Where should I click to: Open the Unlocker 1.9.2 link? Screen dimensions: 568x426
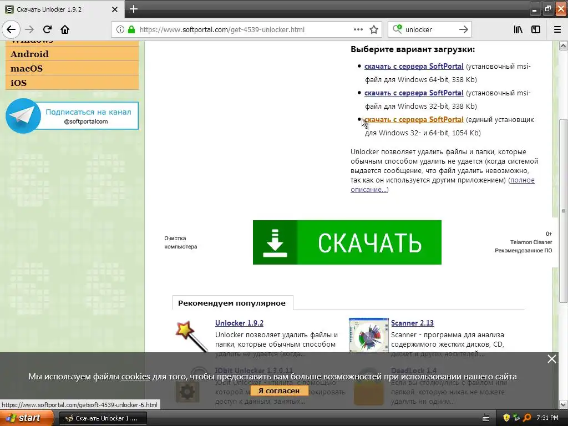point(239,323)
